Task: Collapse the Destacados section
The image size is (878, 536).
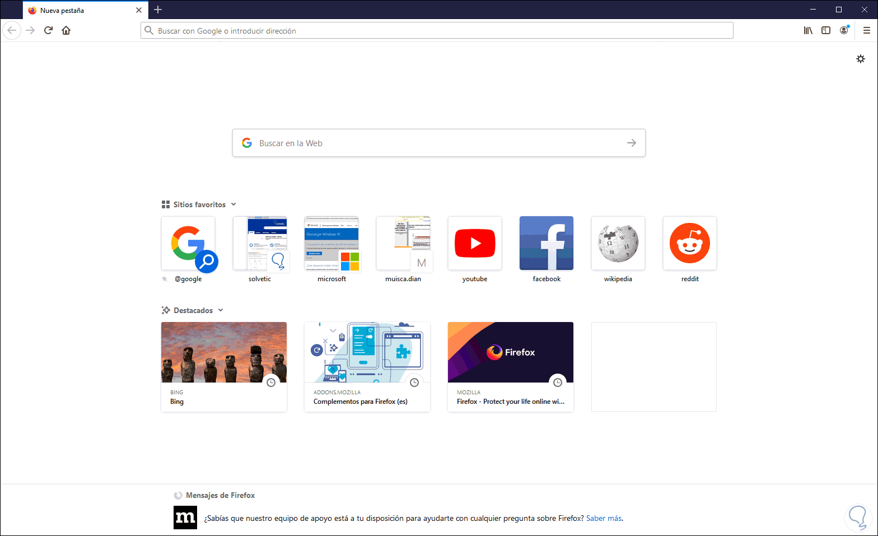Action: click(x=221, y=310)
